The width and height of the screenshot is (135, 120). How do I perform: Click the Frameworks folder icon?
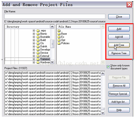tap(38, 59)
